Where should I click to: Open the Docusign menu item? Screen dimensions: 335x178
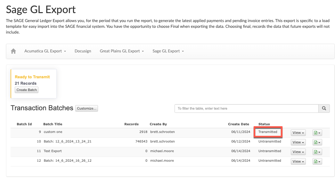tap(83, 51)
